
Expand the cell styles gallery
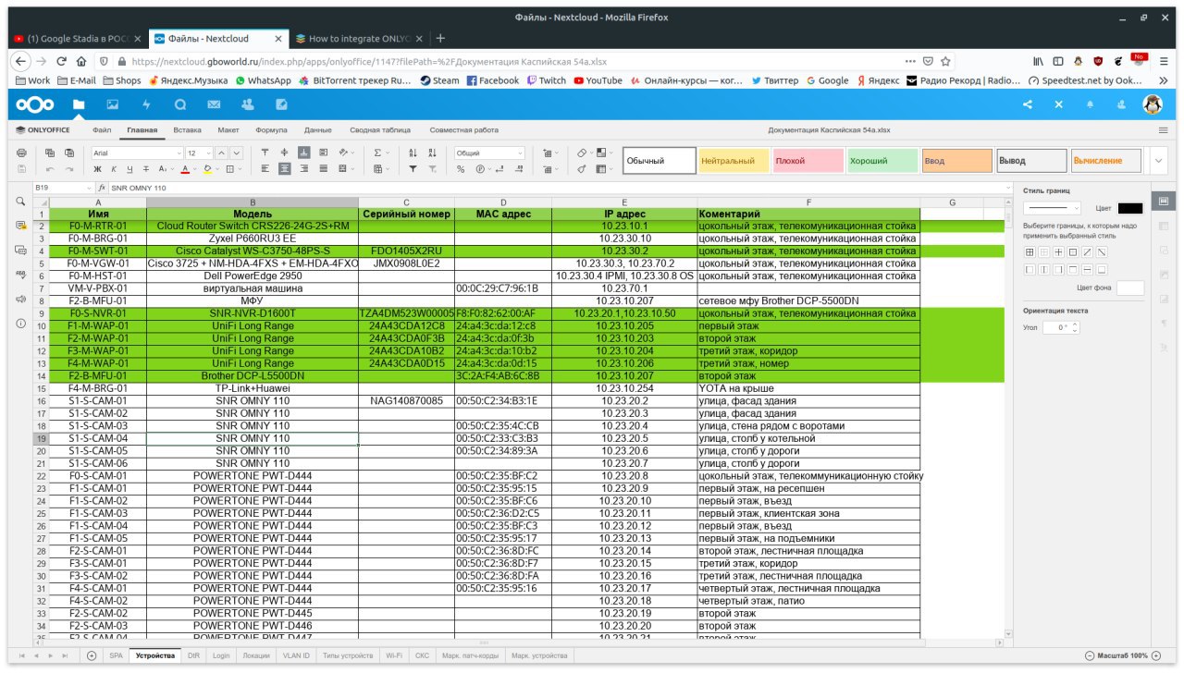pyautogui.click(x=1159, y=161)
